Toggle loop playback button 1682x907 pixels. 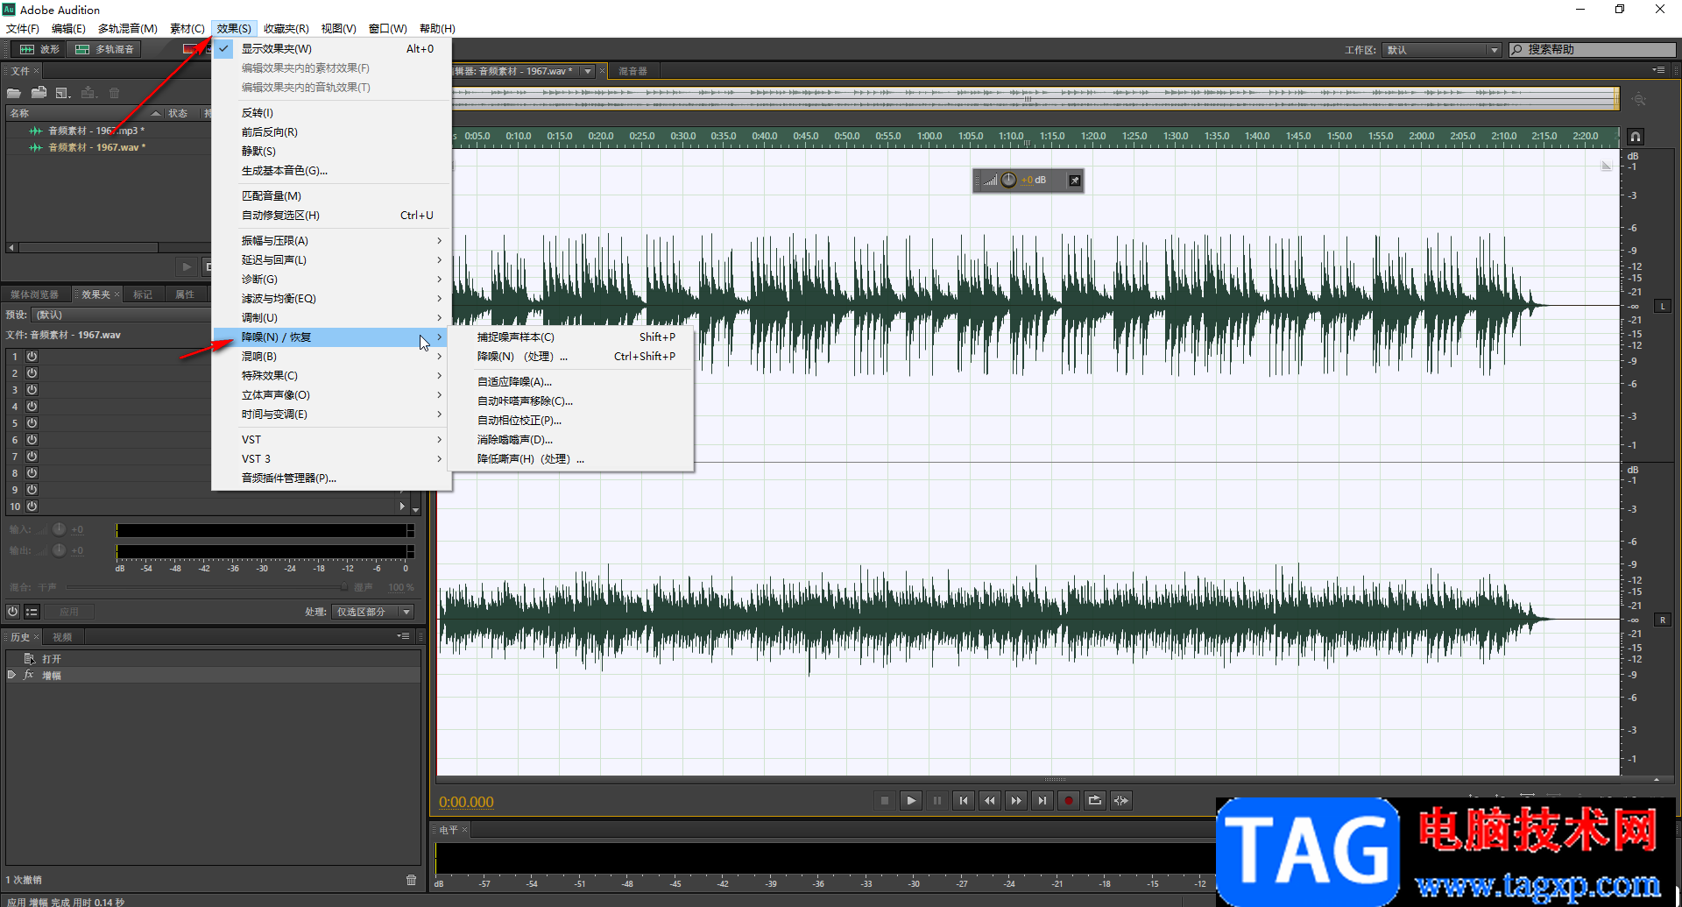(1095, 800)
